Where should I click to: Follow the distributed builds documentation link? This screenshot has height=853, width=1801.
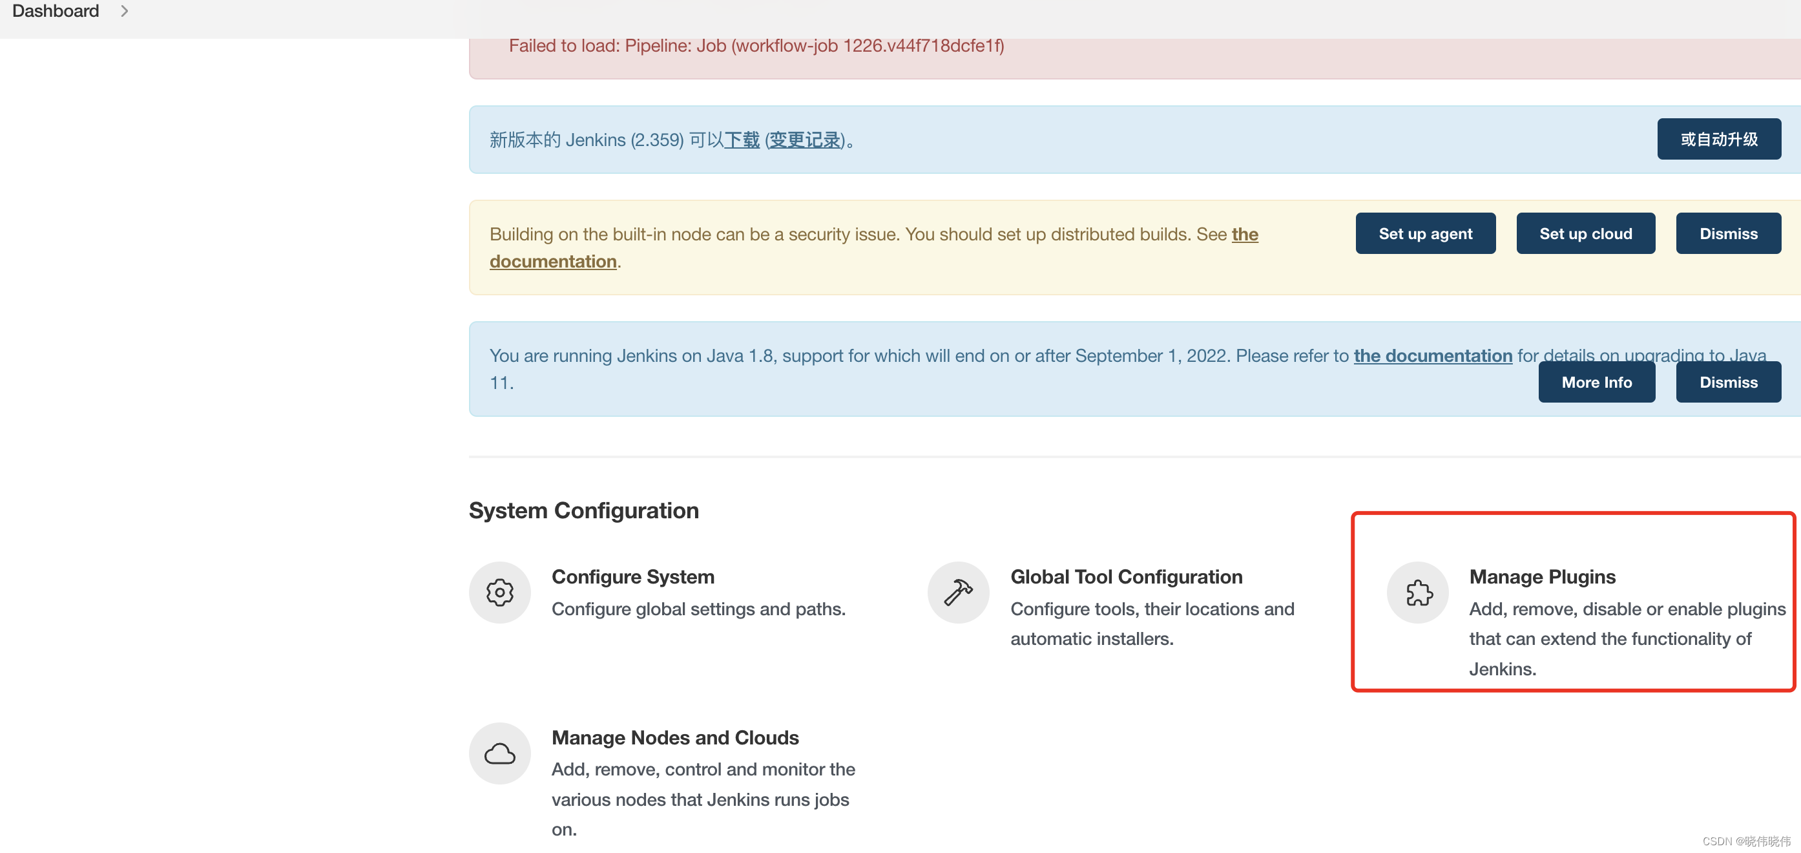[553, 261]
